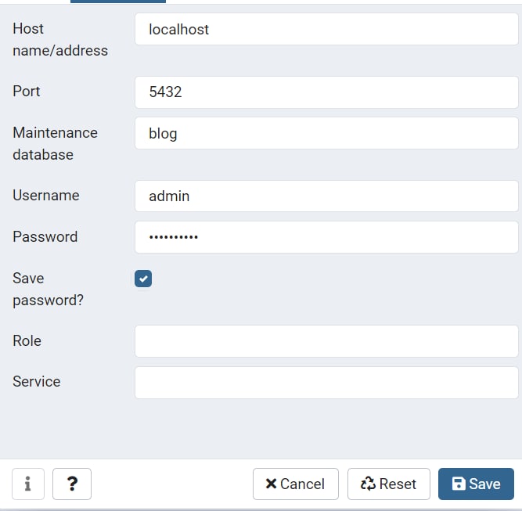Image resolution: width=522 pixels, height=511 pixels.
Task: Click the info icon button
Action: pos(28,484)
